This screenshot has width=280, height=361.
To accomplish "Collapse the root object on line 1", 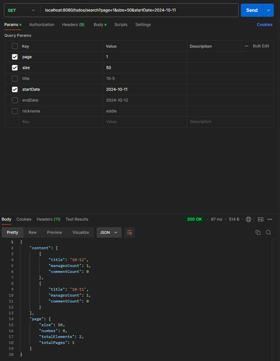I will (x=21, y=242).
